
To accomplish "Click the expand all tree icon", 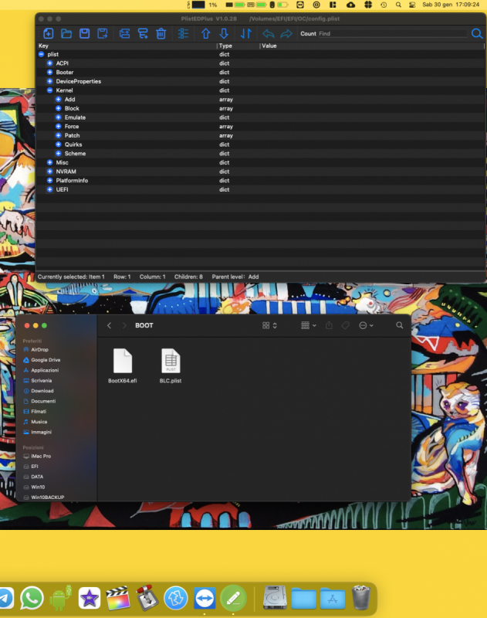I will (183, 33).
